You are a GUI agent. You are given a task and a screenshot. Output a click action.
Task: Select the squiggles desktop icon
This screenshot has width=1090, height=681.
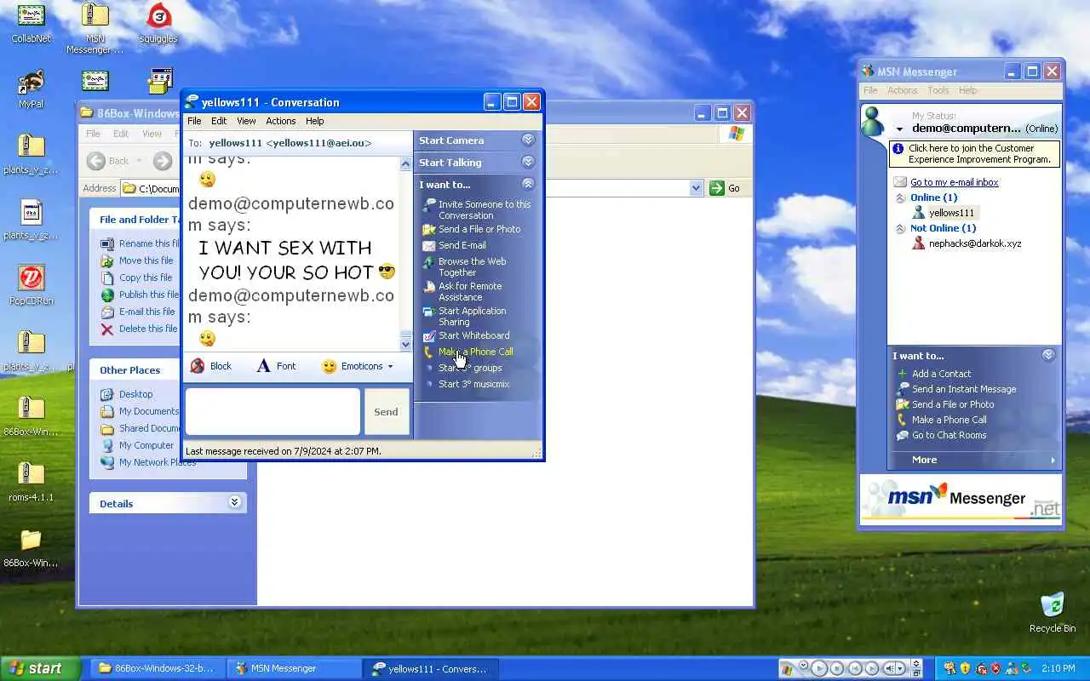coord(158,24)
